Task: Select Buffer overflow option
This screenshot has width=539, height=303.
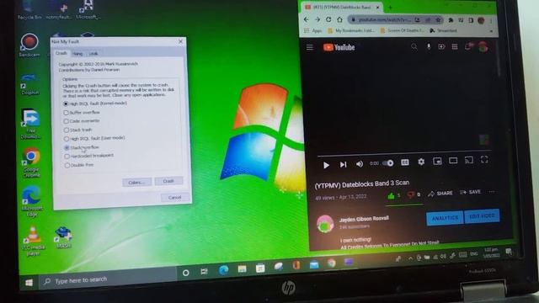Action: 82,112
